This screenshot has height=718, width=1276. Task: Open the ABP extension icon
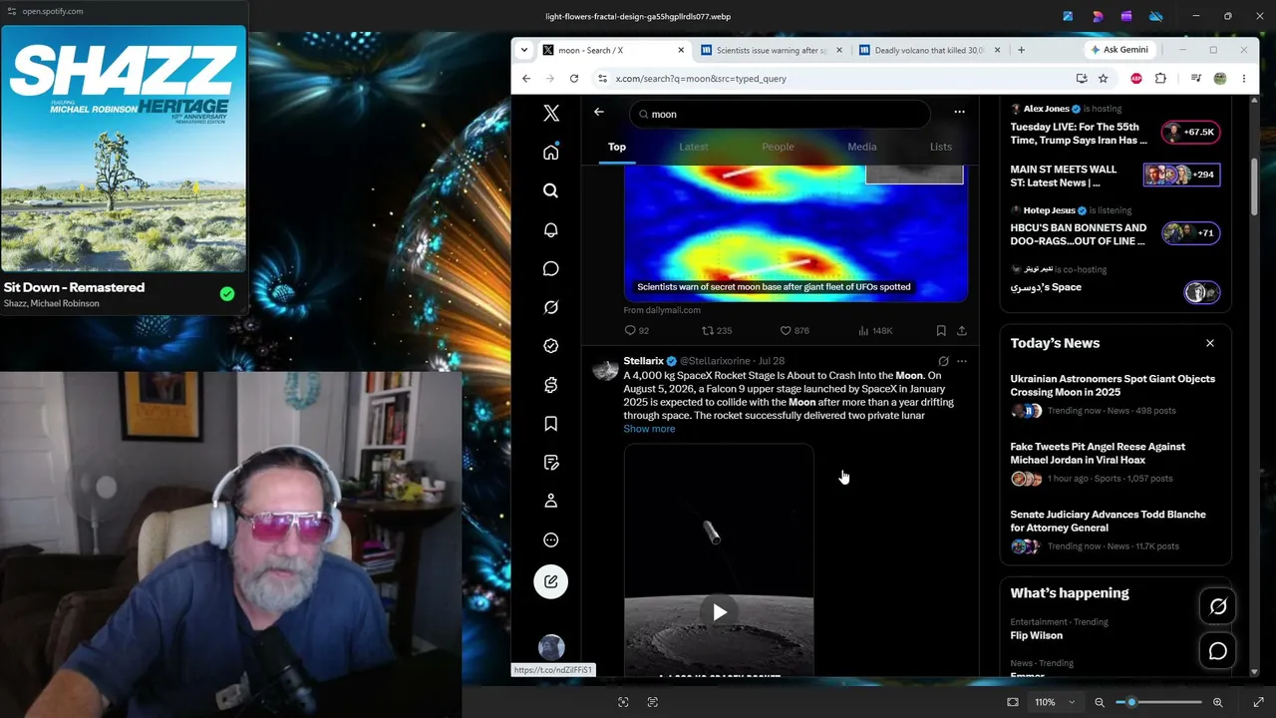1136,78
